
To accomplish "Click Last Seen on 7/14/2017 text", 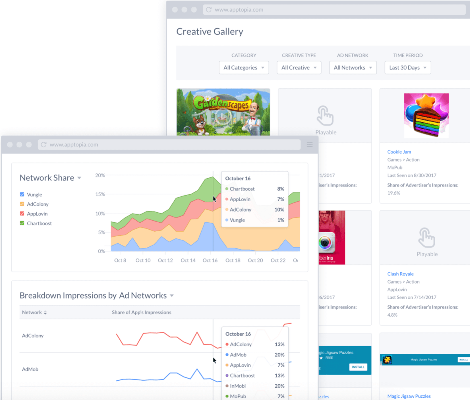I will tap(412, 297).
